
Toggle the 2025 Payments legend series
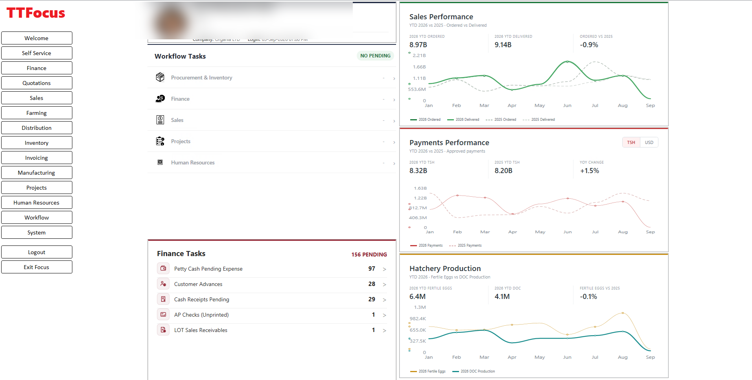pyautogui.click(x=465, y=245)
